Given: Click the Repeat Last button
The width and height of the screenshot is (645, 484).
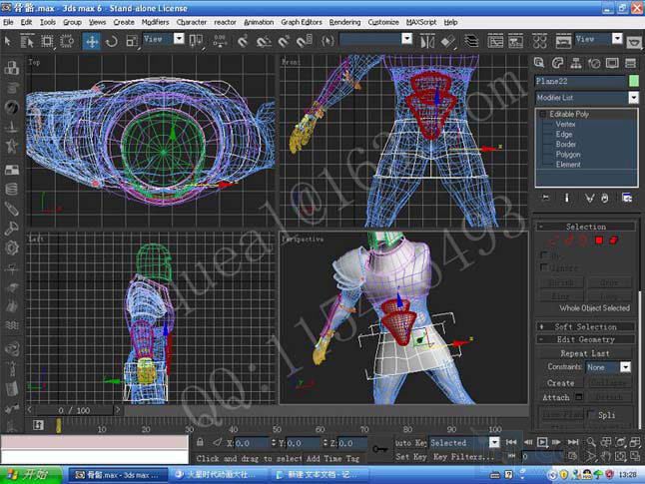Looking at the screenshot, I should pyautogui.click(x=584, y=353).
